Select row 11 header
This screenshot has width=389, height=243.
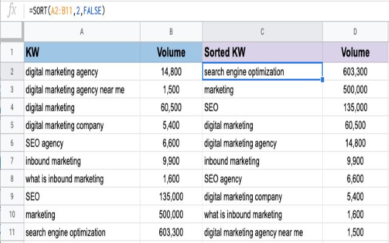tap(11, 232)
